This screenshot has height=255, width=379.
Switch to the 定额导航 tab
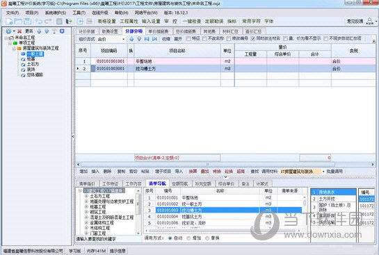(180, 183)
